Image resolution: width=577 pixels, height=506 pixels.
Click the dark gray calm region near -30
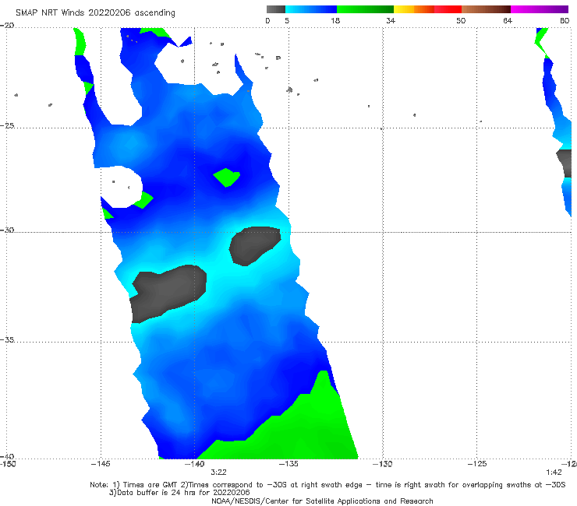tap(255, 245)
